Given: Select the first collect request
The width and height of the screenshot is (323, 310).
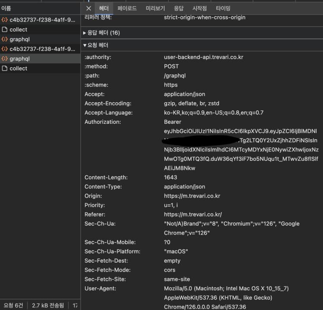Looking at the screenshot, I should [x=40, y=29].
